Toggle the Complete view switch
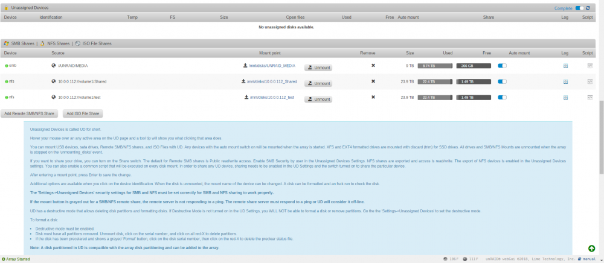604x263 pixels. pos(579,8)
